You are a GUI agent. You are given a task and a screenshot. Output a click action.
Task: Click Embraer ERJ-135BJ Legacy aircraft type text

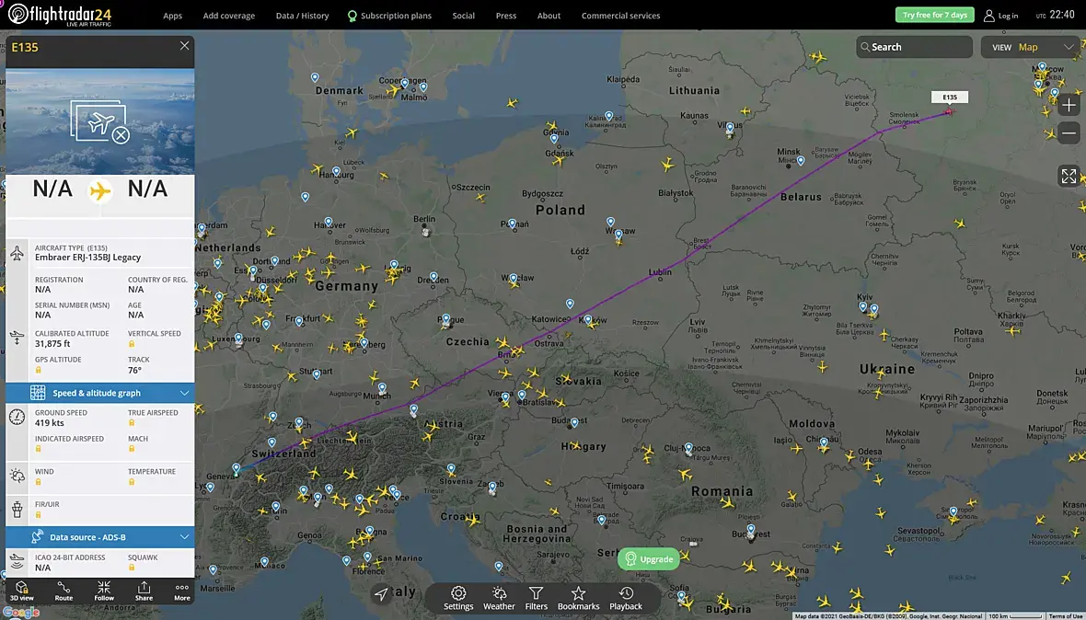88,258
